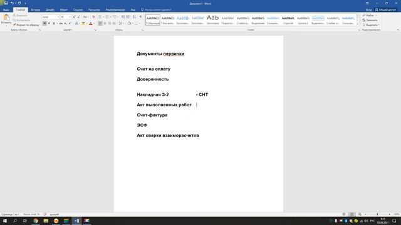401x225 pixels.
Task: Click the Вход sign-in link
Action: [x=368, y=10]
